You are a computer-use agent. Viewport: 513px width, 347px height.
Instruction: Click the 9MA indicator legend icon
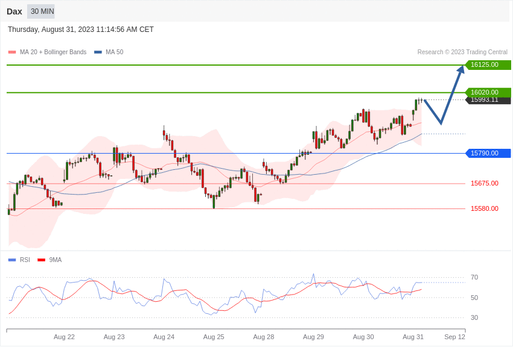point(40,260)
